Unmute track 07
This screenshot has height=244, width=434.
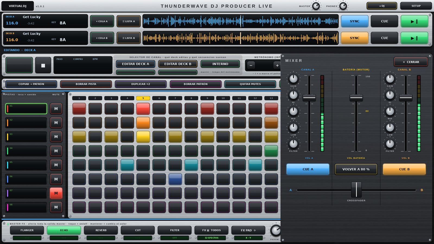pyautogui.click(x=56, y=193)
